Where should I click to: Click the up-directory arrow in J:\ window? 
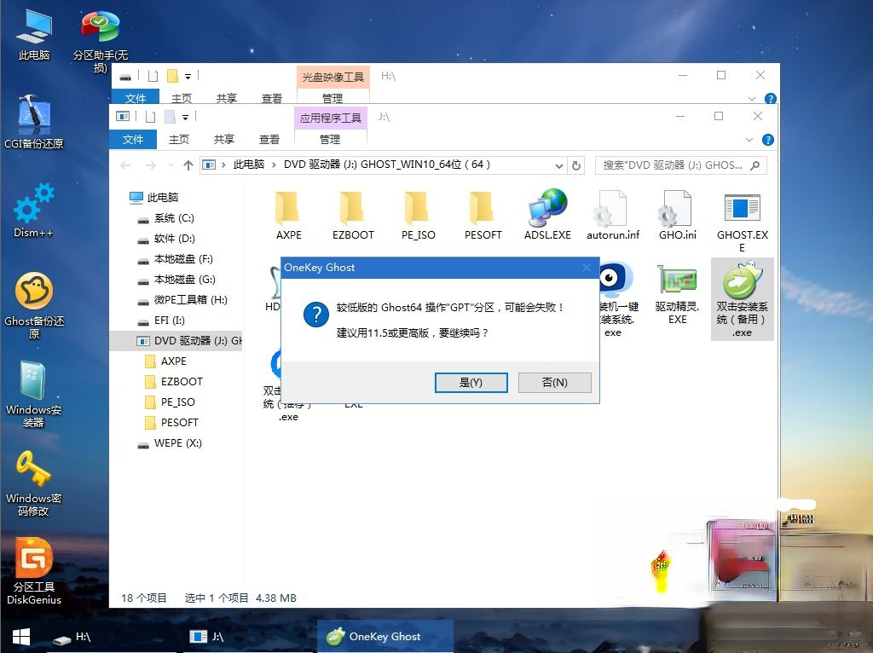[188, 165]
